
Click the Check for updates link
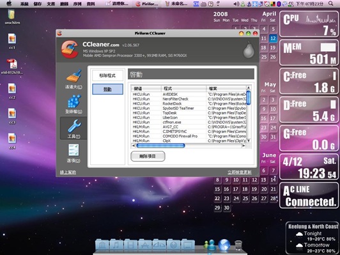point(240,172)
